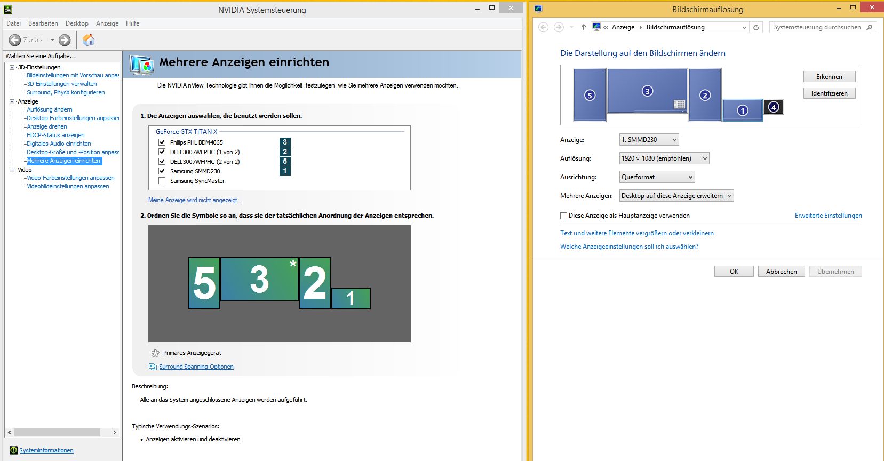Click the refresh icon in address bar
This screenshot has height=461, width=884.
(x=756, y=27)
